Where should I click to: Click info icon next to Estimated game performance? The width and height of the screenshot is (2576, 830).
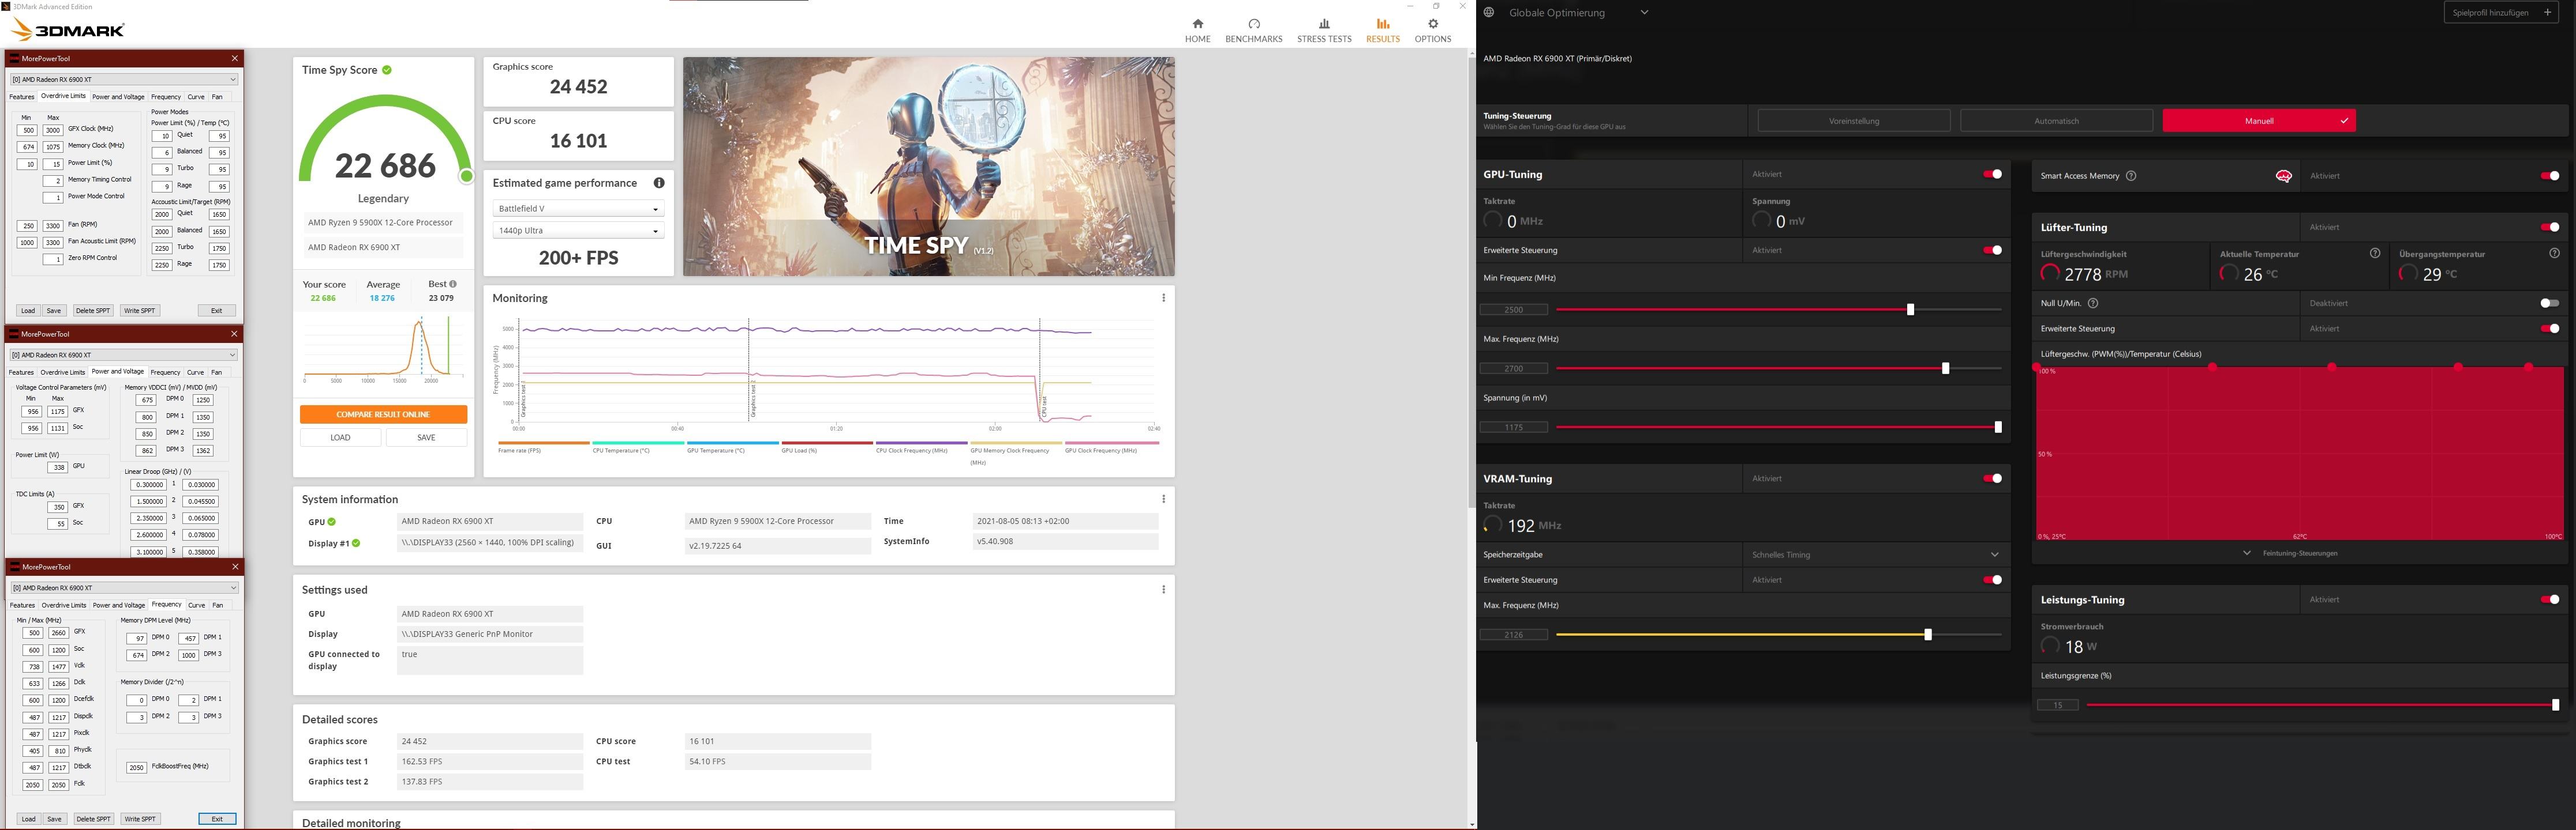click(x=659, y=183)
